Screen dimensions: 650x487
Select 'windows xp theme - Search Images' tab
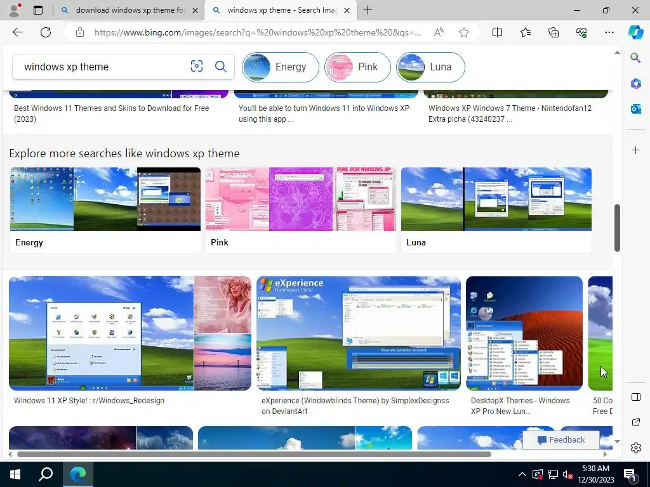tap(280, 10)
